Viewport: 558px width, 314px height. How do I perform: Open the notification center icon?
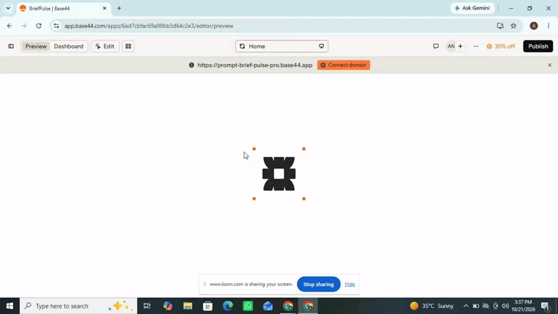click(x=545, y=306)
